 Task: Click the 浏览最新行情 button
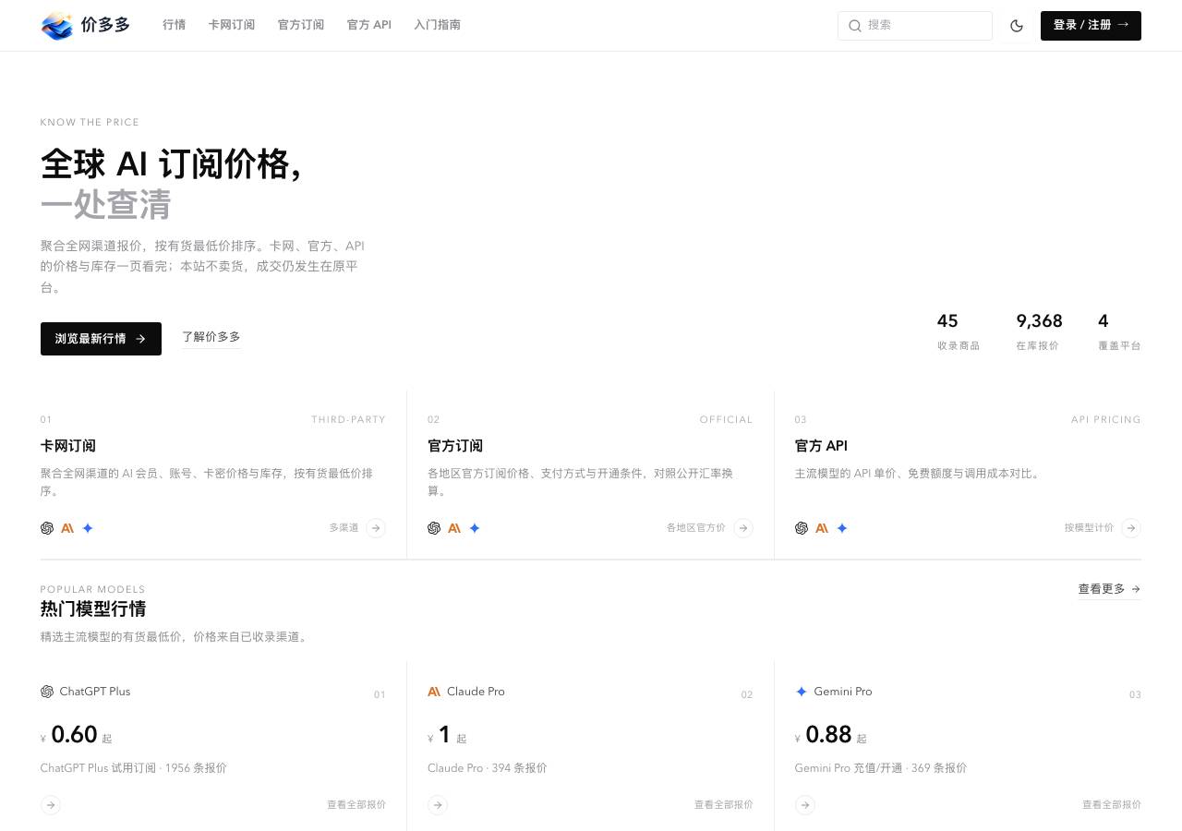101,339
